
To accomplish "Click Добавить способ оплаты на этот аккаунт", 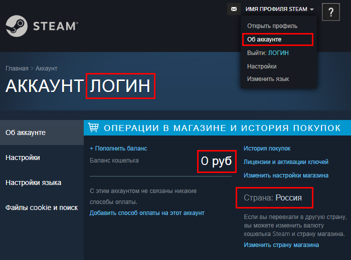I will coord(147,213).
